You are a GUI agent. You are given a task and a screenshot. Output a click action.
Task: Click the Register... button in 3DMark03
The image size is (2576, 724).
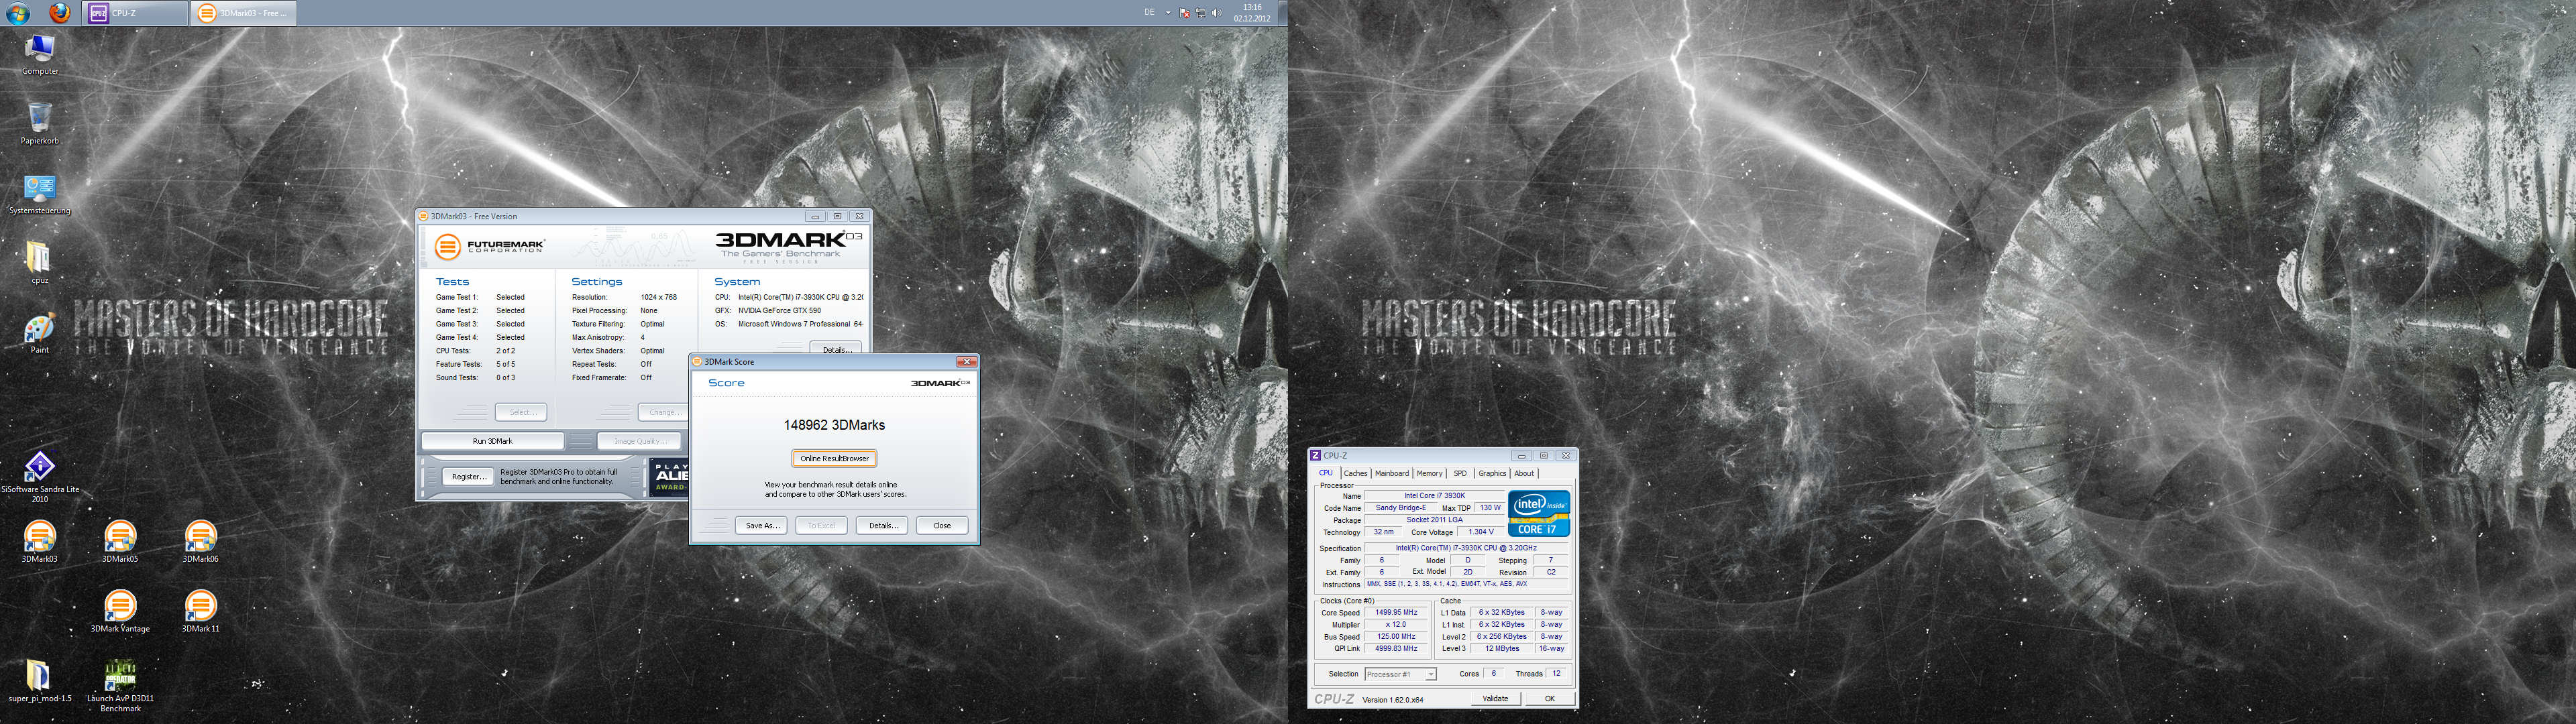point(468,477)
